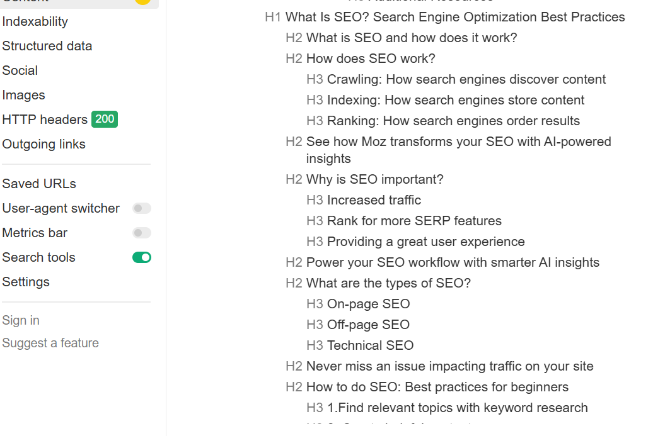
Task: Open Saved URLs
Action: pyautogui.click(x=39, y=184)
